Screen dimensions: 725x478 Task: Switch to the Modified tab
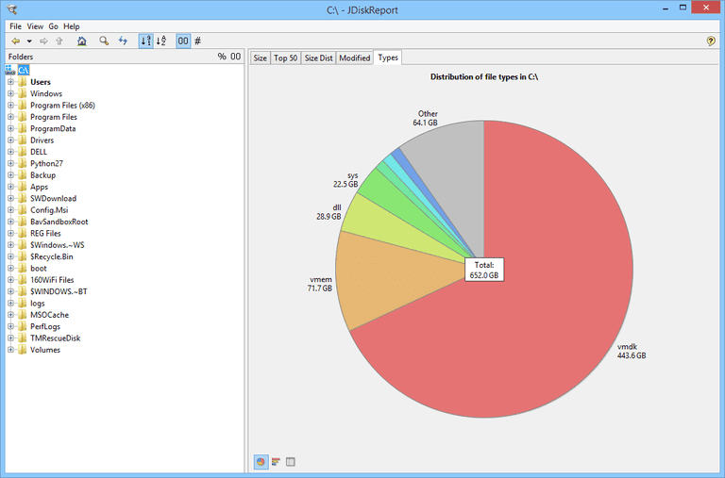coord(355,58)
